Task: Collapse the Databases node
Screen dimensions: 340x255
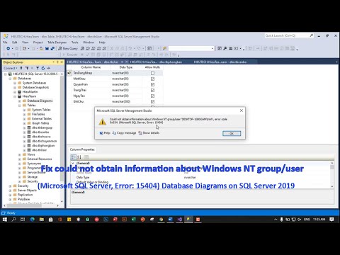Action: 10,79
